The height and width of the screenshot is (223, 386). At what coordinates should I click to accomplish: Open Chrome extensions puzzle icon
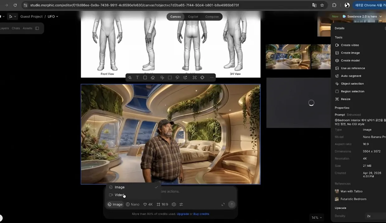[x=334, y=5]
